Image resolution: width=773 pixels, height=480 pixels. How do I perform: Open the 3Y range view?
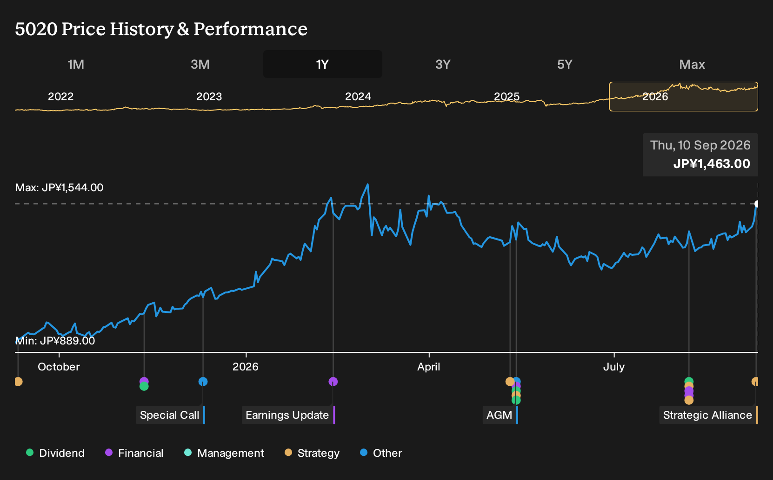(x=443, y=64)
